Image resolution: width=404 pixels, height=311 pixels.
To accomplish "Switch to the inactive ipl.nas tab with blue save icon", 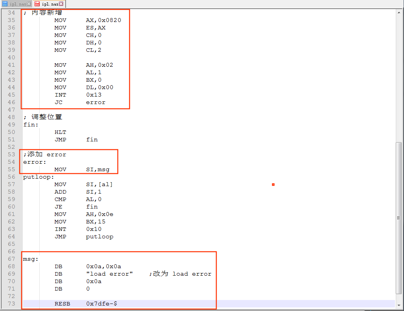I will point(16,4).
